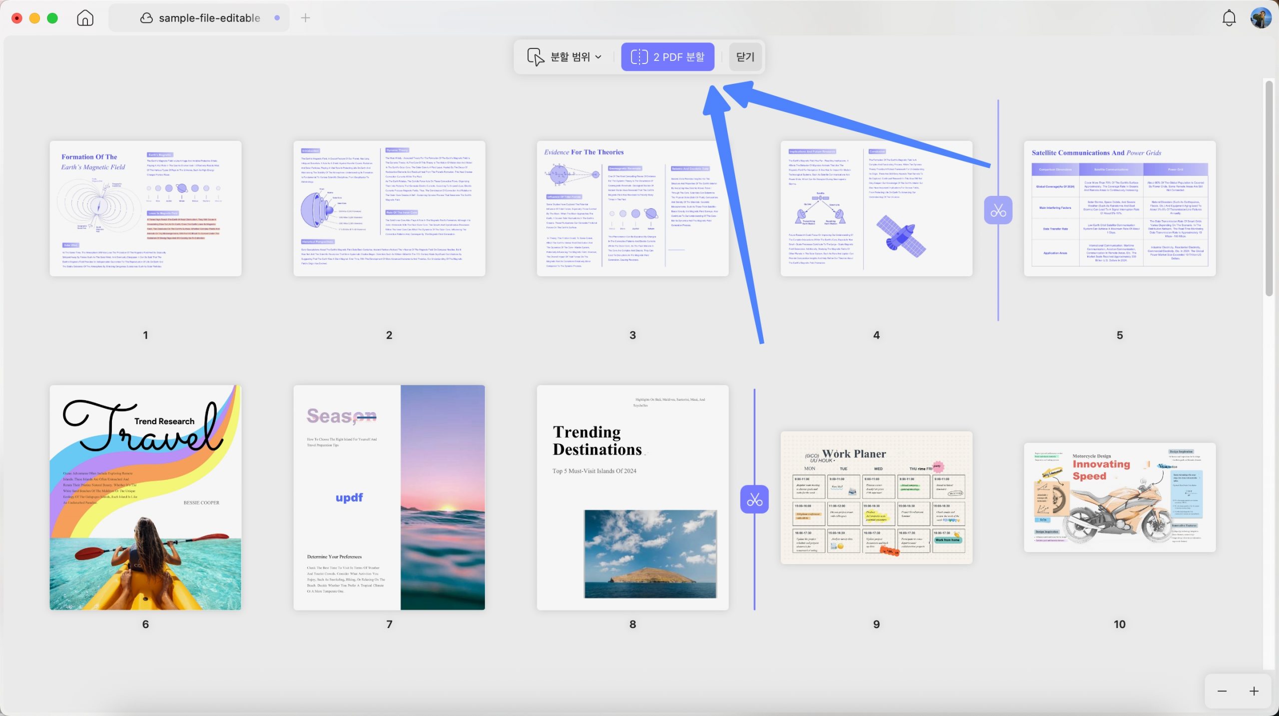This screenshot has height=716, width=1279.
Task: Select page 6 Trend Research Travel thumbnail
Action: [145, 497]
